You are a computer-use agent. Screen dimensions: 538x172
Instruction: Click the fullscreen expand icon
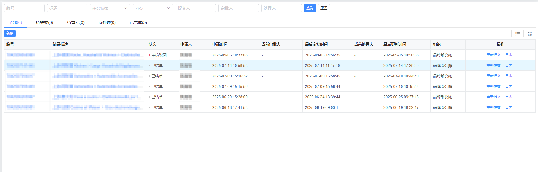pos(530,34)
